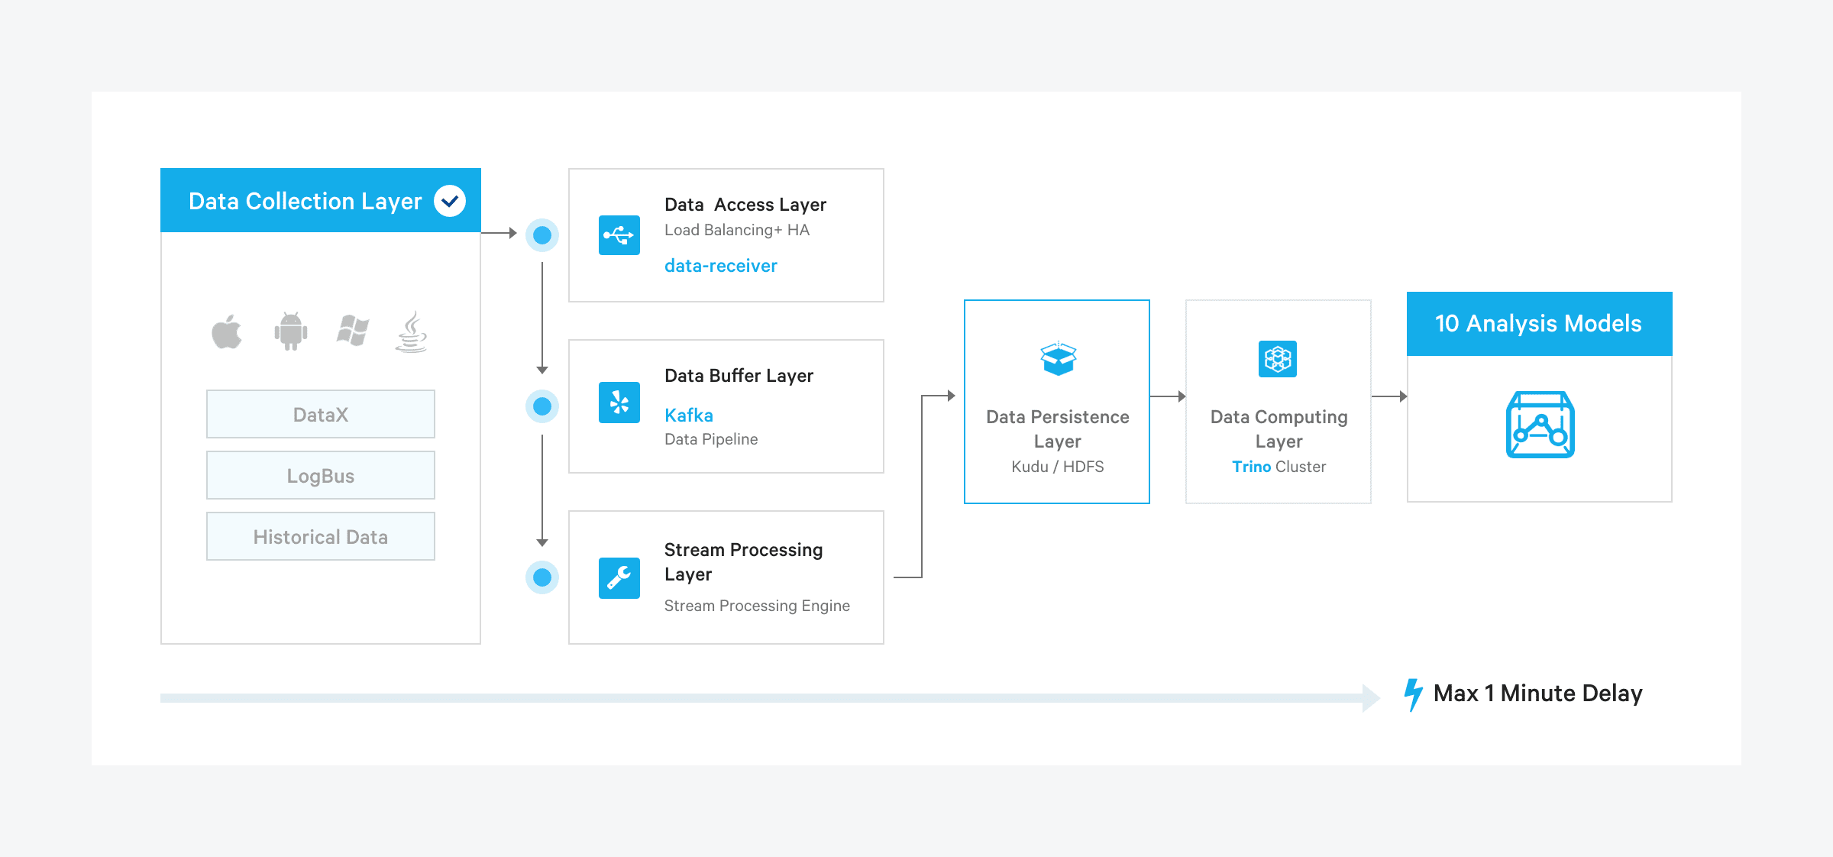
Task: Click the wrench icon in Stream Processing Layer
Action: [619, 578]
